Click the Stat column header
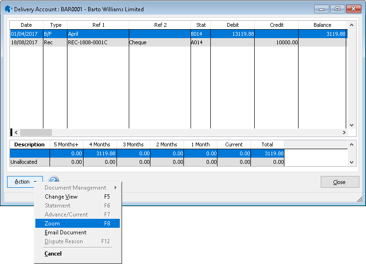This screenshot has height=264, width=366. point(201,25)
